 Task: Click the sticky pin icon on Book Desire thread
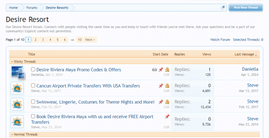click(167, 117)
